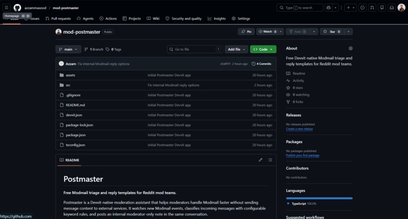The height and width of the screenshot is (219, 408).
Task: Open the green Code dropdown
Action: [263, 49]
